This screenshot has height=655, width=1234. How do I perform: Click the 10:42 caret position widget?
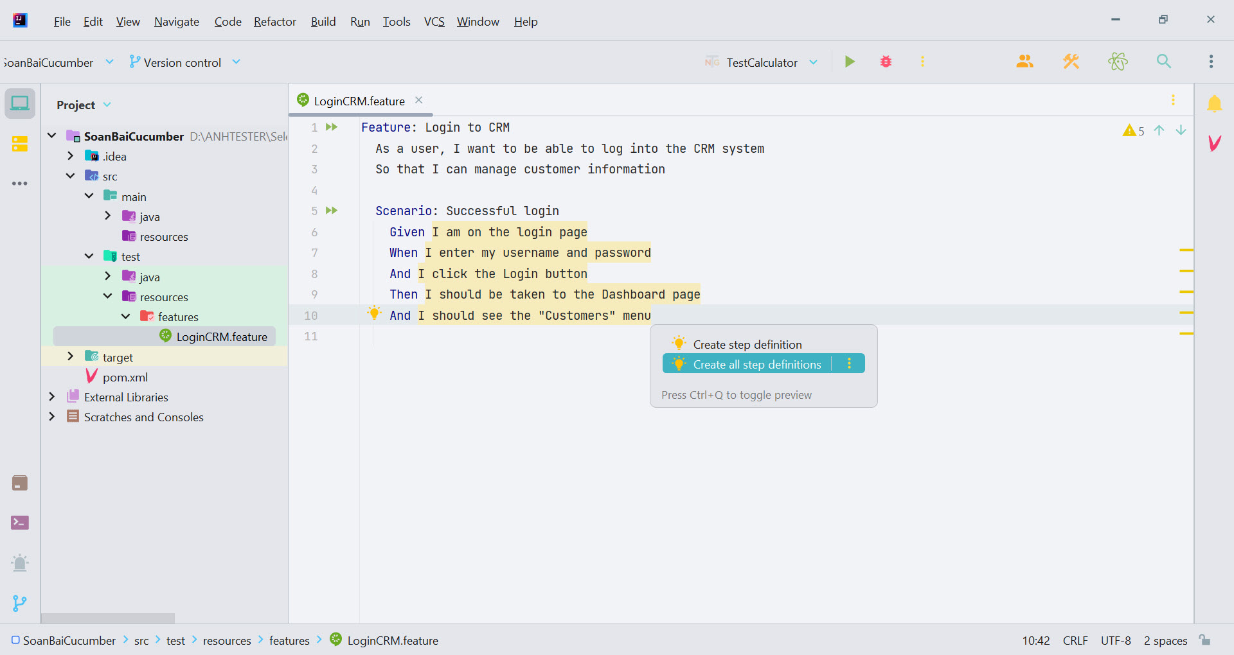tap(1035, 640)
